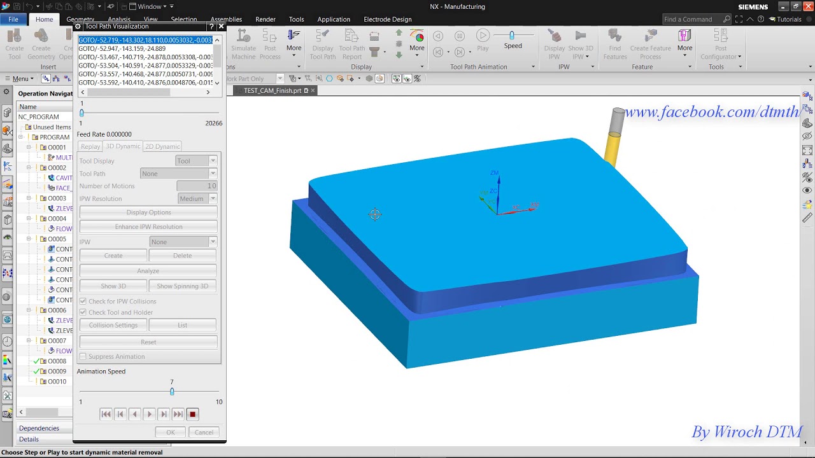This screenshot has width=815, height=458.
Task: Switch to the Replay tab
Action: 90,146
